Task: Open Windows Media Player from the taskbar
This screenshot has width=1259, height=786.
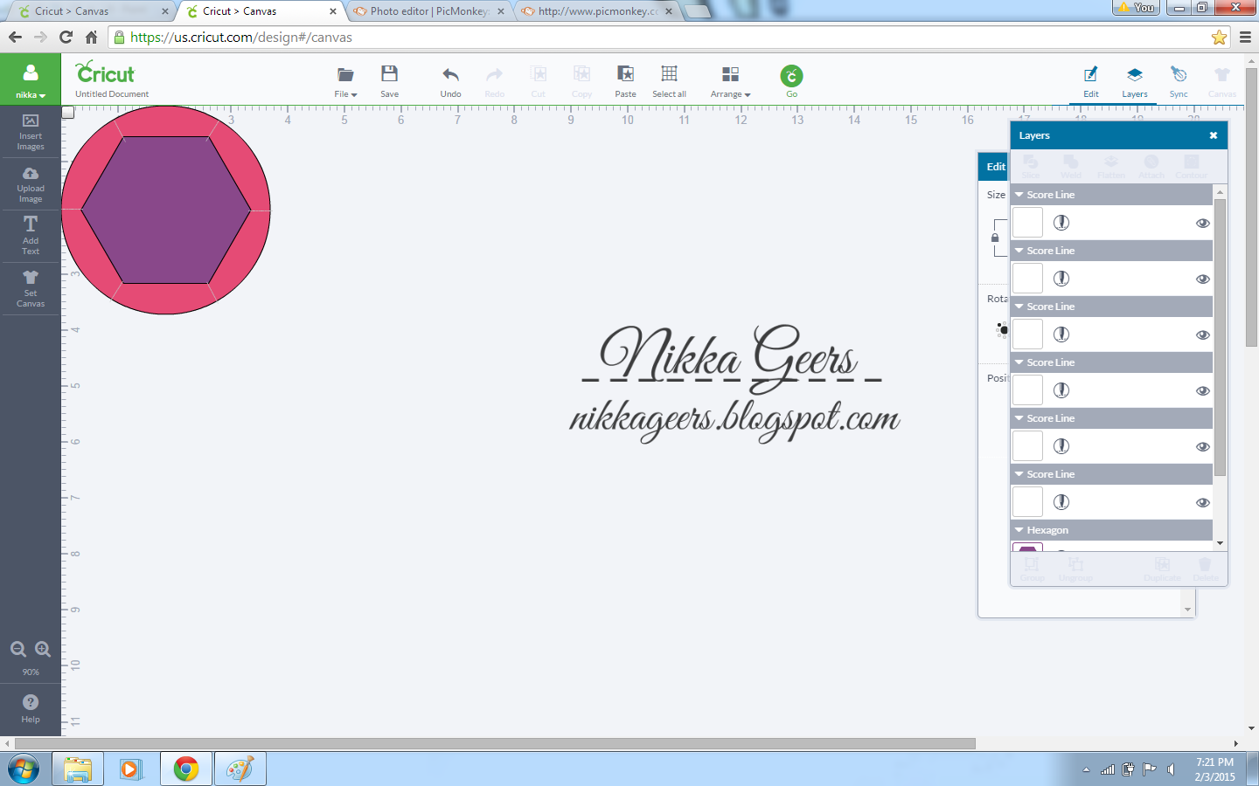Action: click(131, 769)
